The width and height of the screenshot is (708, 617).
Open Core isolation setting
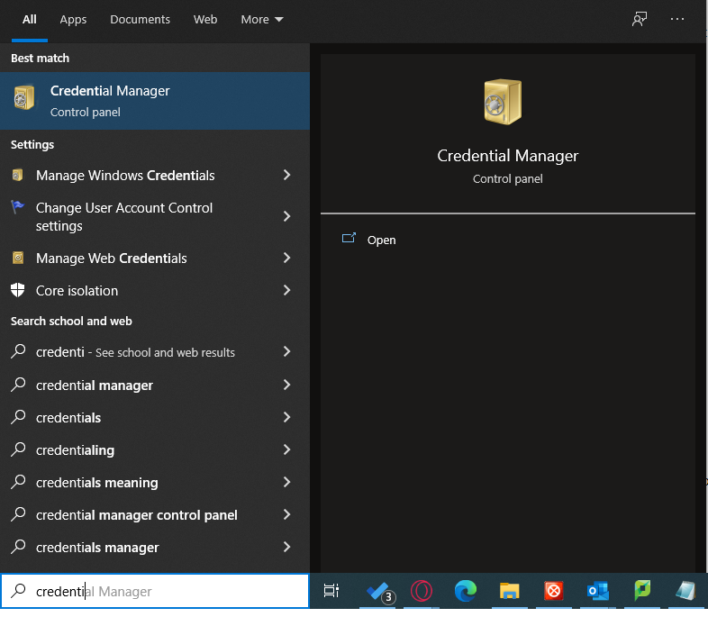(x=155, y=290)
